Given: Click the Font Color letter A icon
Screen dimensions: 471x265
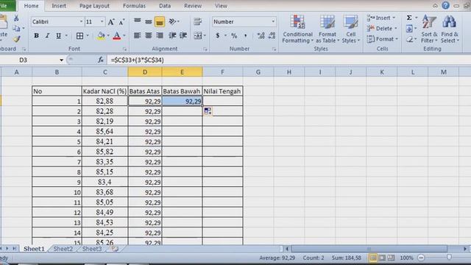Looking at the screenshot, I should 117,36.
